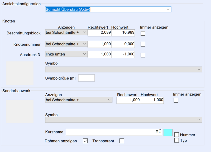Toggle Immer anzeigen checkbox for Knotennummer

(x=143, y=44)
